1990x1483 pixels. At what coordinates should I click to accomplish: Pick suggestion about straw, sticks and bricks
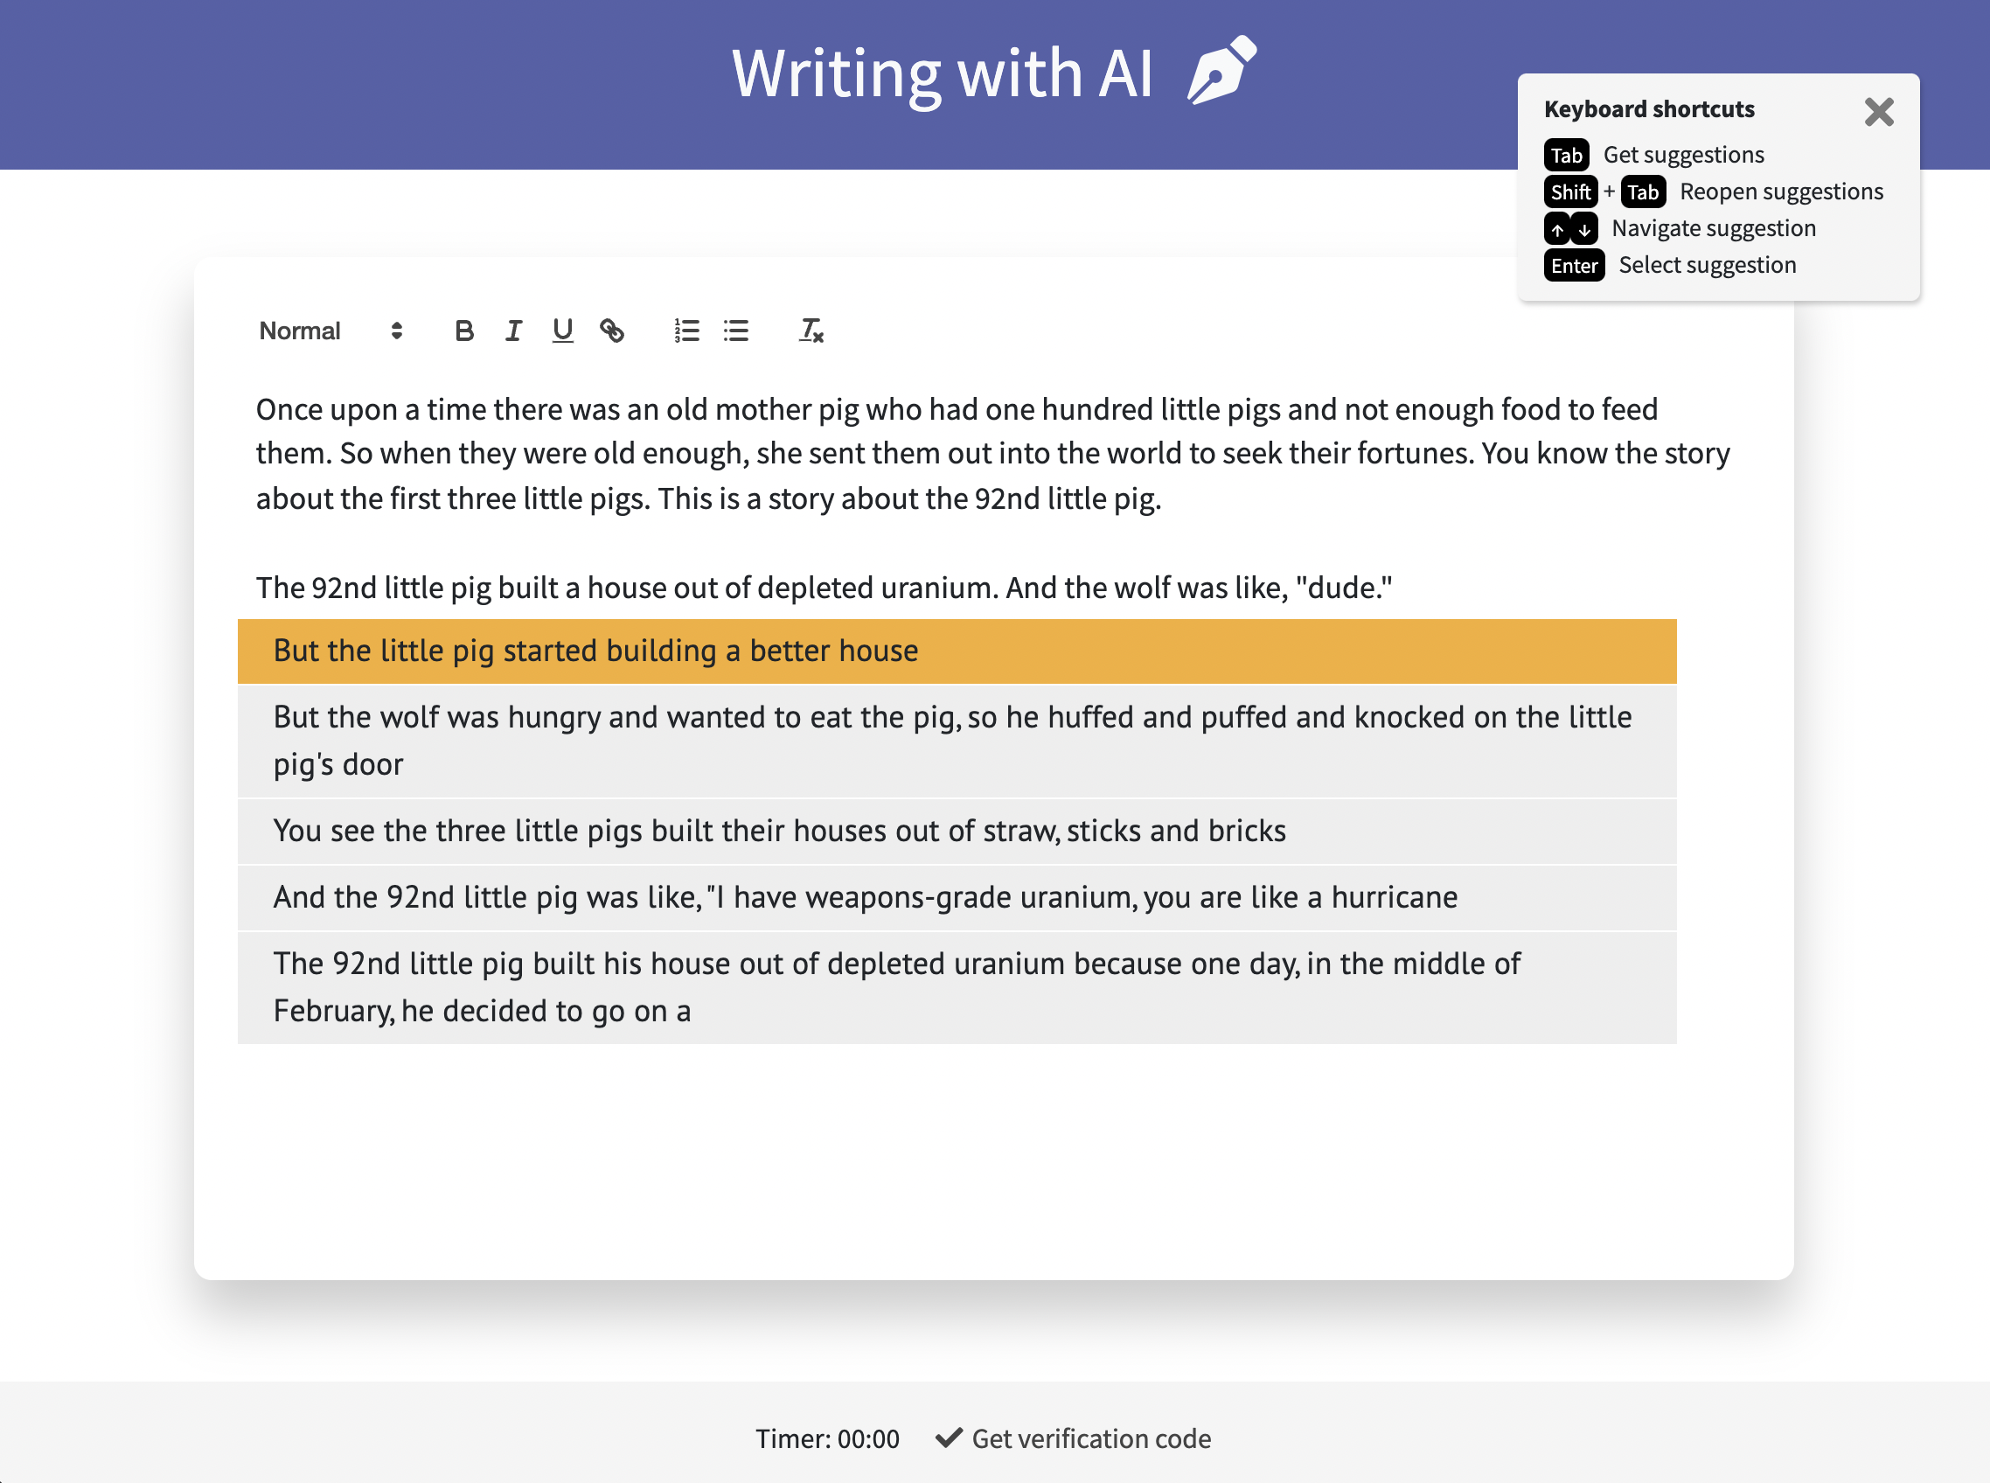pos(957,832)
